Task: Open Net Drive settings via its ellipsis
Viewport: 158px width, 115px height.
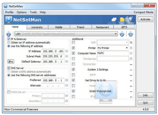Action: click(x=131, y=81)
